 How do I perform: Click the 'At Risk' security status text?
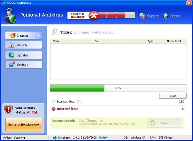click(32, 112)
